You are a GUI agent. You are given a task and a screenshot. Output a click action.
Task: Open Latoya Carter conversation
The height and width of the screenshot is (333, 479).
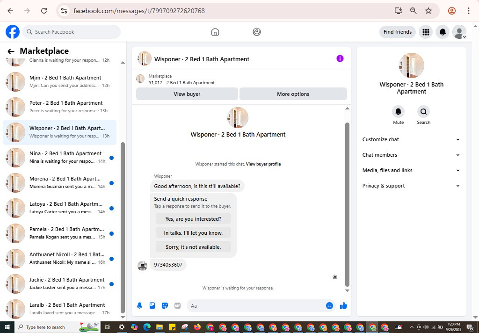[x=59, y=208]
